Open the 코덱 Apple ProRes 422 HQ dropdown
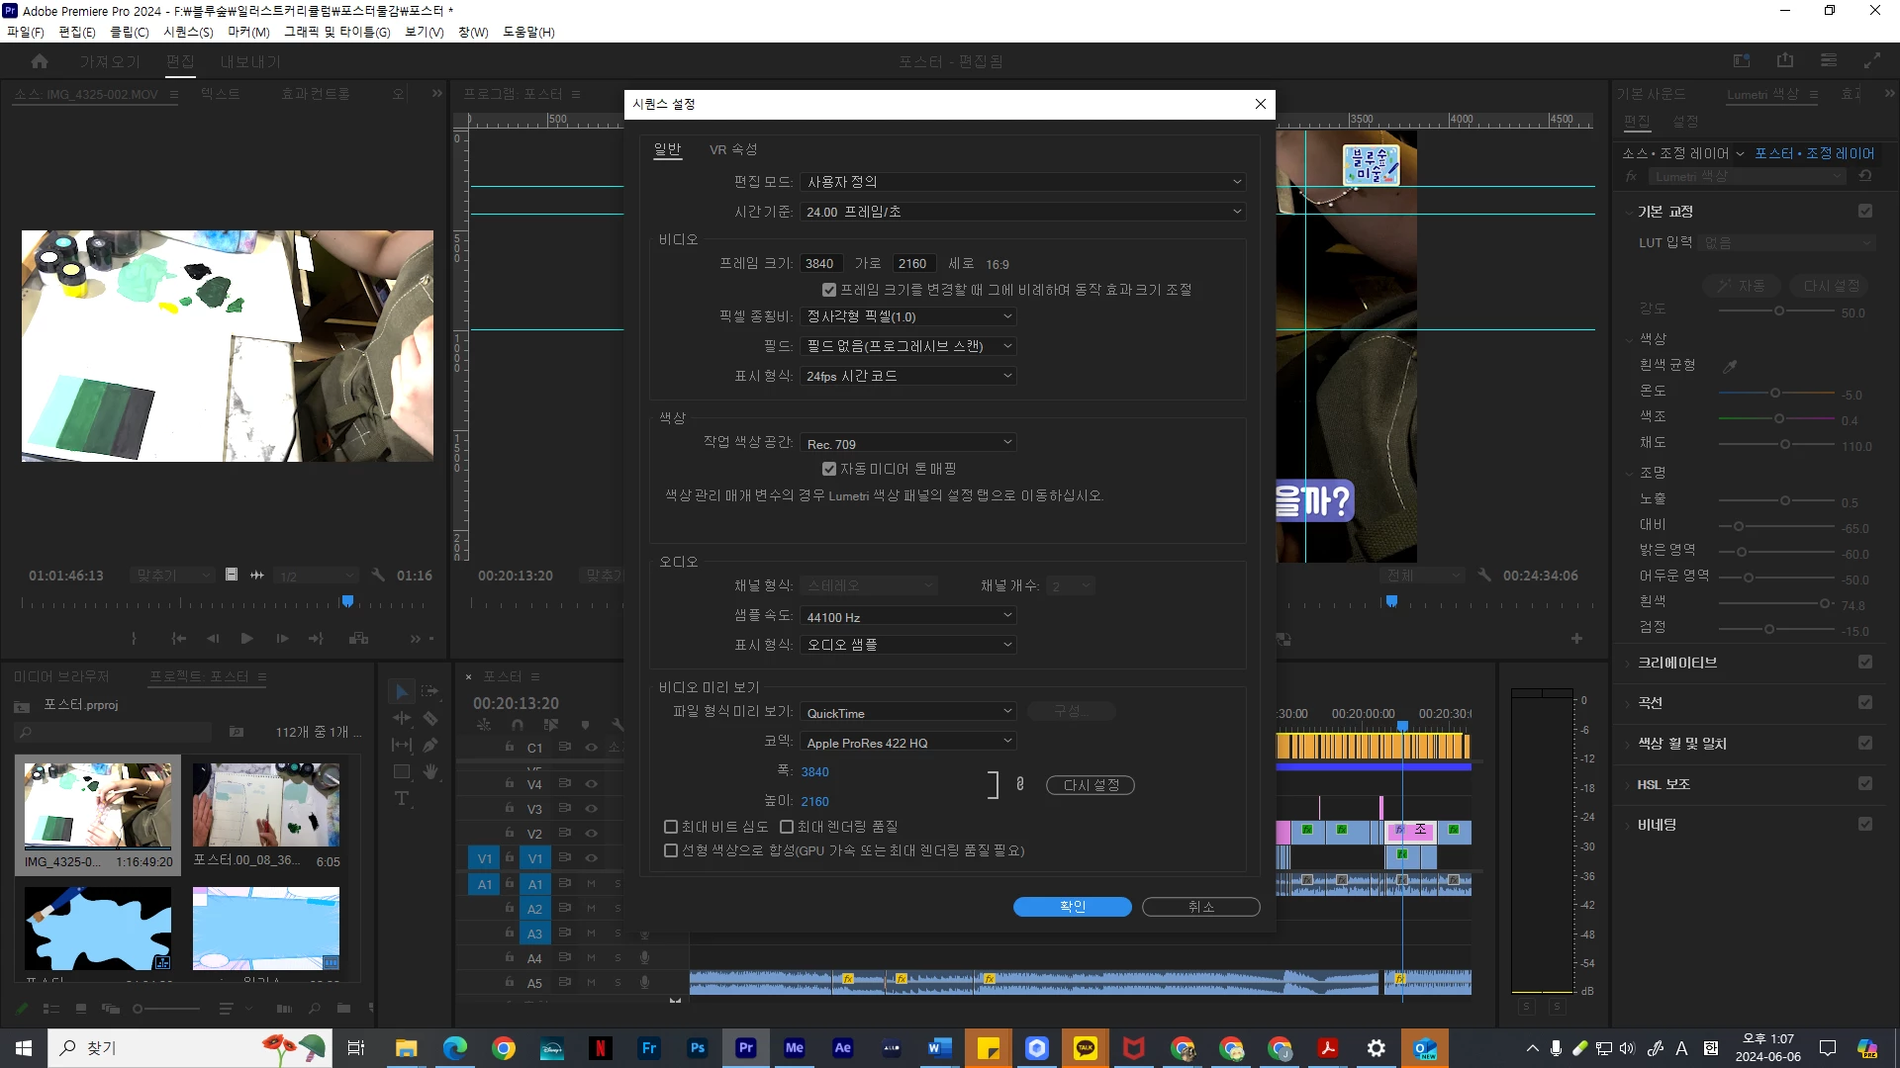The width and height of the screenshot is (1900, 1068). pos(907,742)
